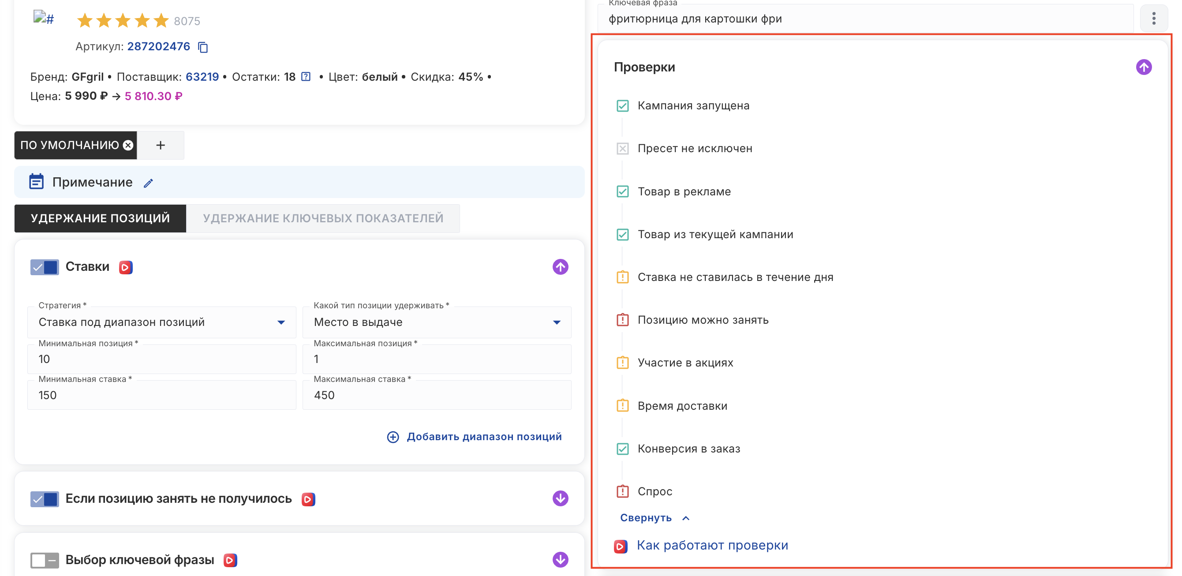
Task: Click the plus-circle icon to add position range
Action: click(393, 437)
